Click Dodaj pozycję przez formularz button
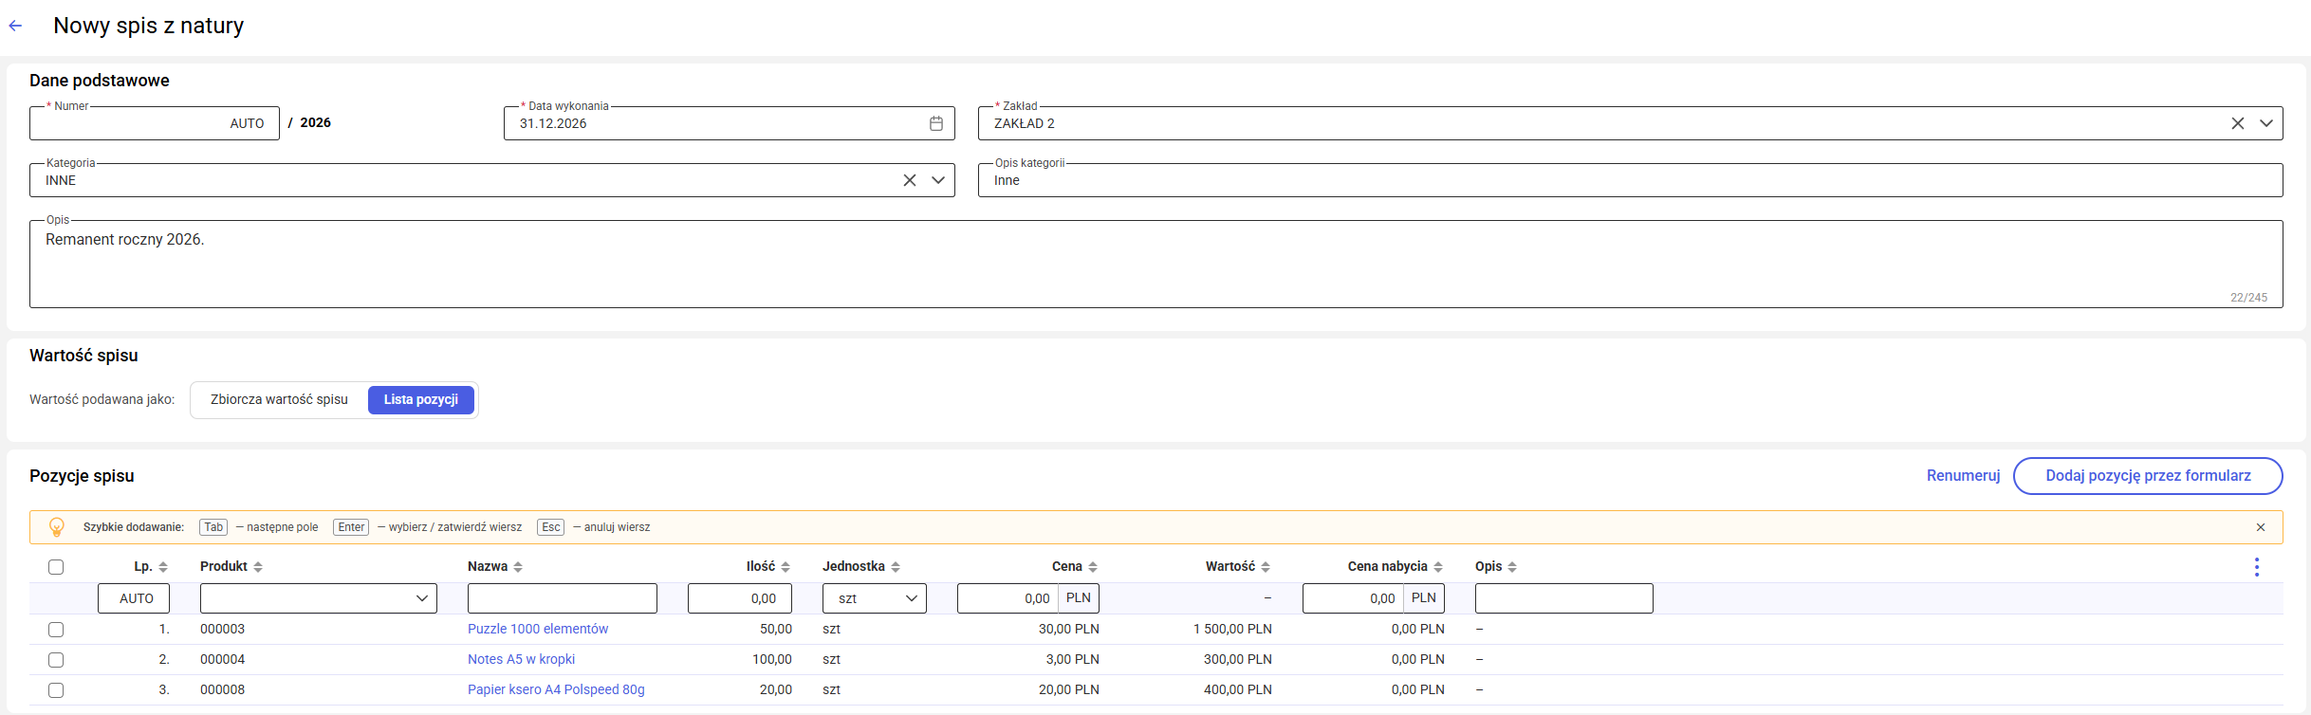 click(x=2148, y=476)
